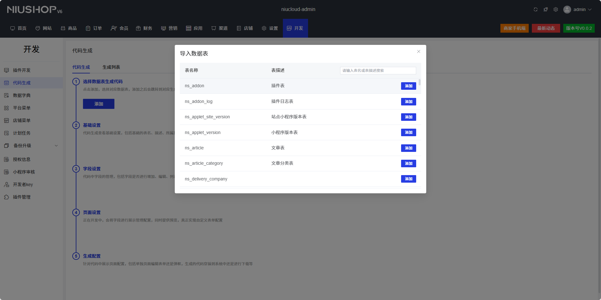Open the gear settings icon beside admin

pos(556,9)
